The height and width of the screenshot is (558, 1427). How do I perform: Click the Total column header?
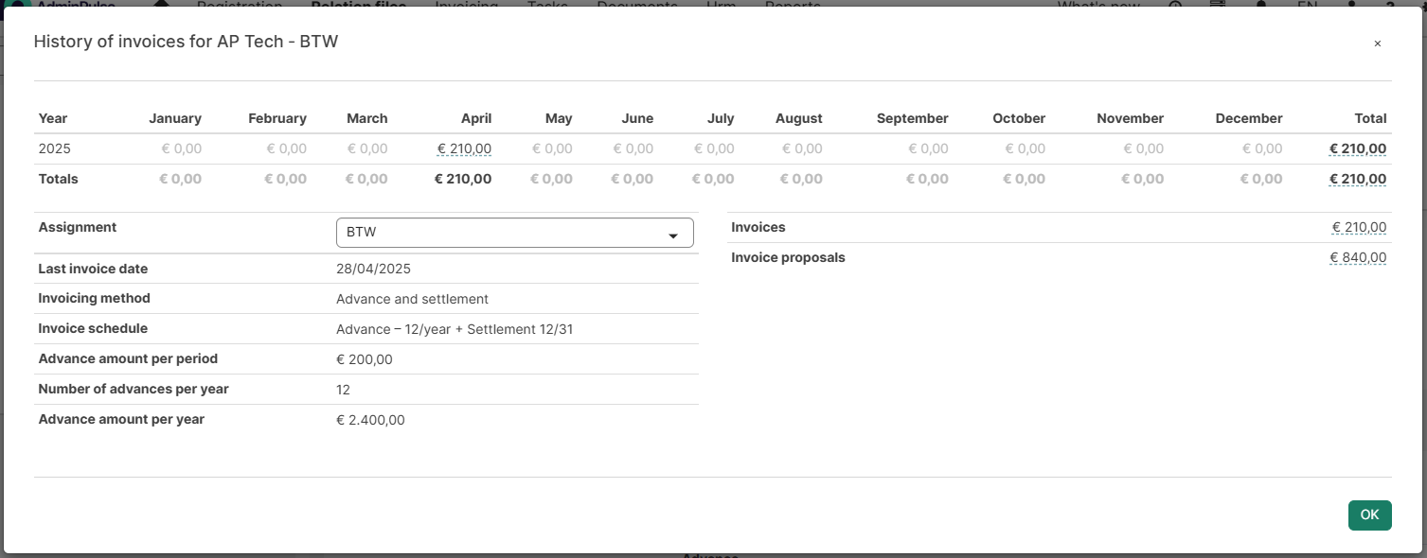pos(1370,118)
